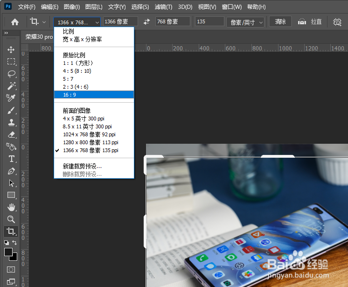The height and width of the screenshot is (287, 348).
Task: Choose 前面的图像 option
Action: click(94, 111)
